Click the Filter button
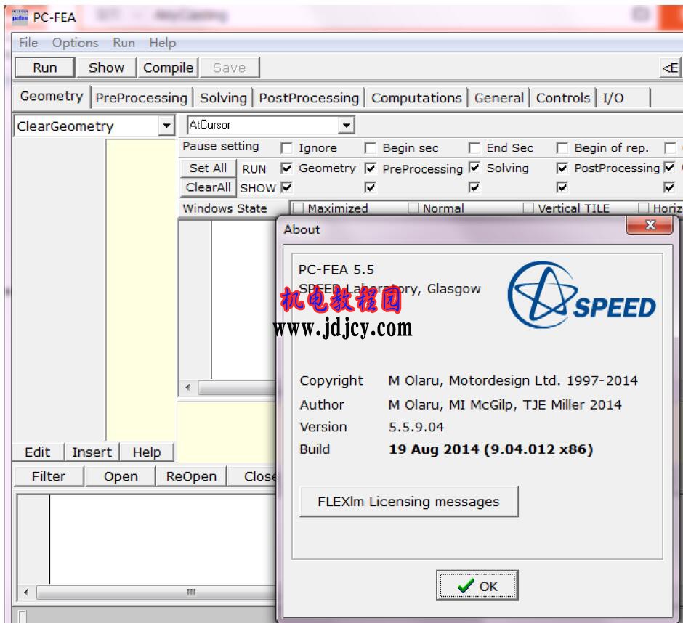 (x=49, y=476)
